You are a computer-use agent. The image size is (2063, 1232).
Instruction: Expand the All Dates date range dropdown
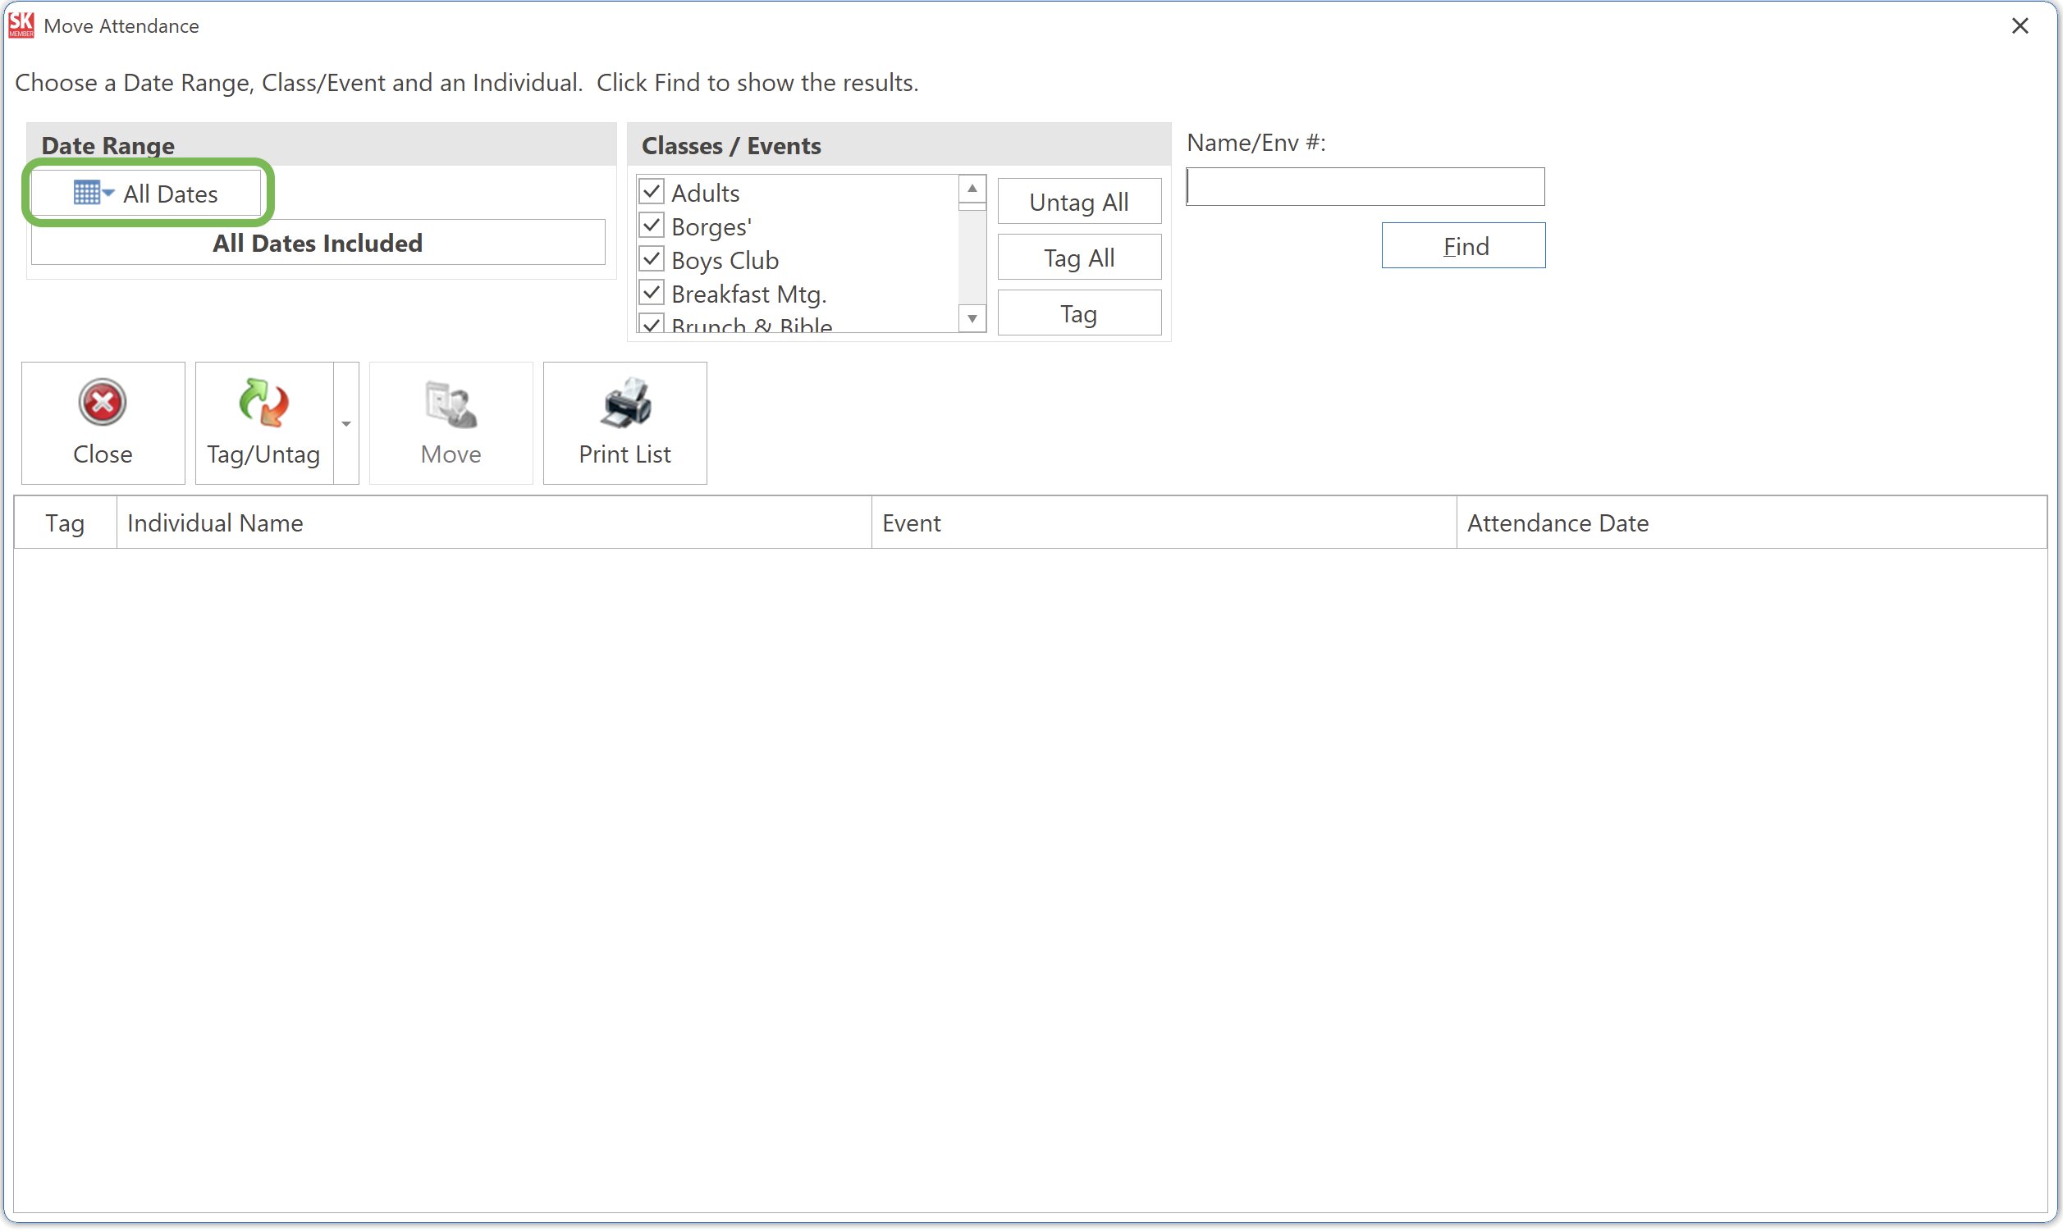(x=109, y=192)
